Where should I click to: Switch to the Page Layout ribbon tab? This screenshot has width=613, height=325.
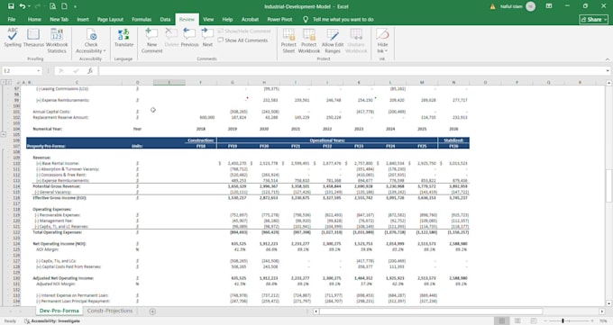110,19
